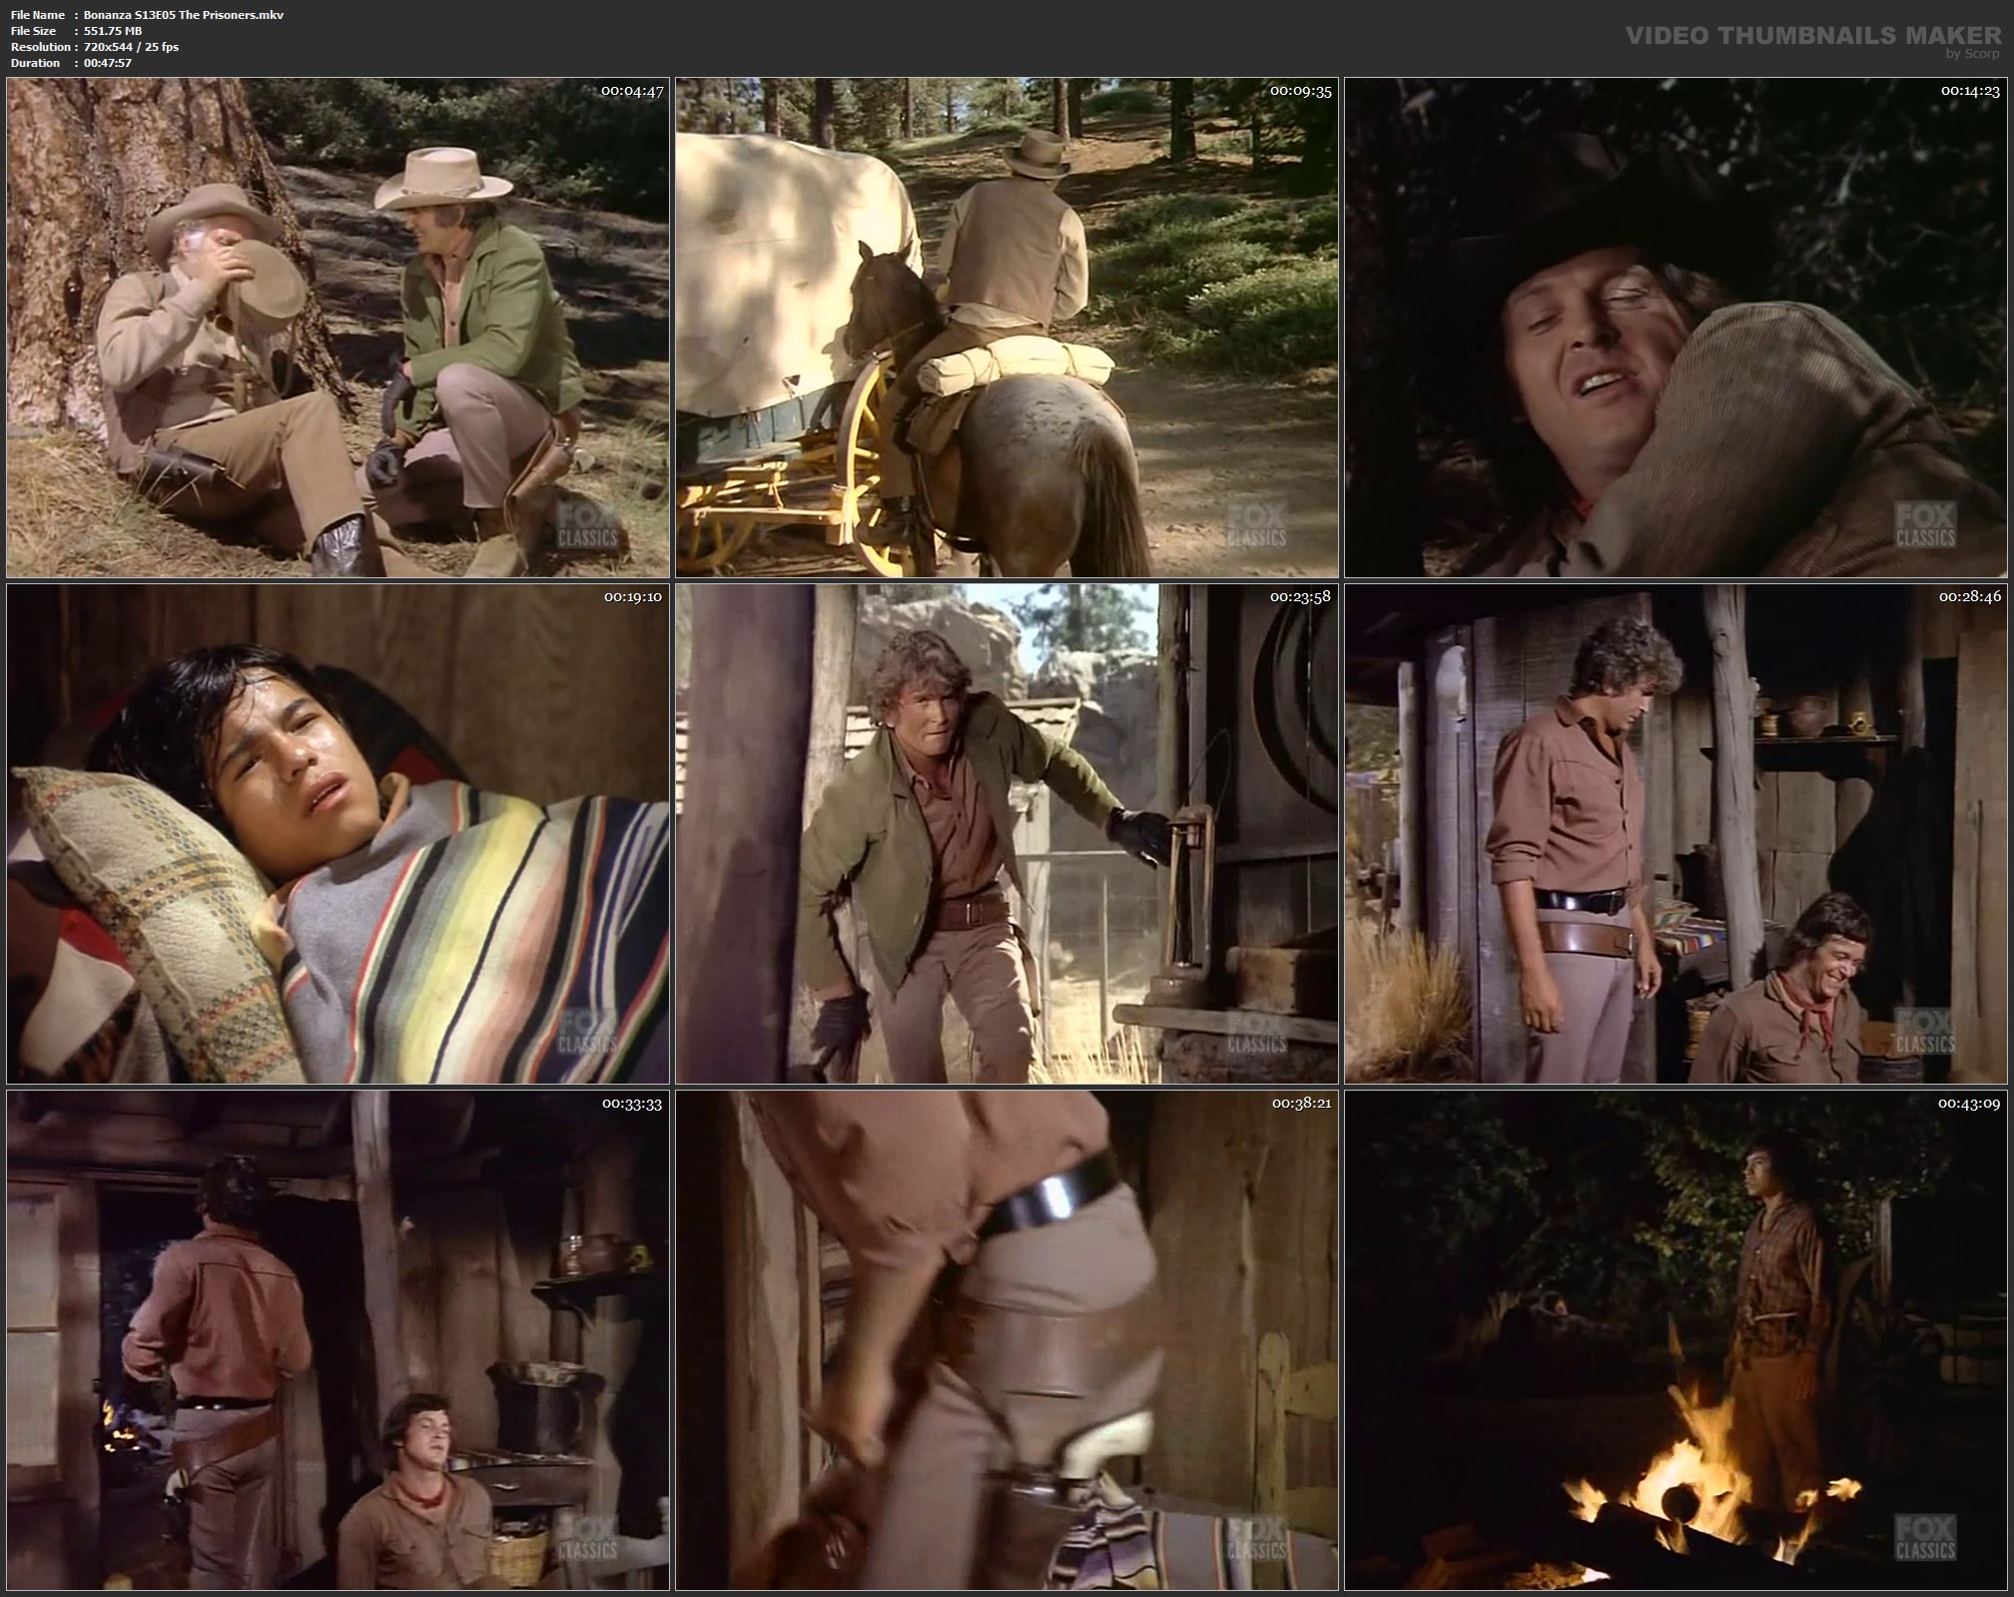The image size is (2014, 1597).
Task: Click the thumbnail at 00:04:47
Action: point(337,328)
